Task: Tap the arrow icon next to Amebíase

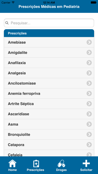Action: (89, 42)
